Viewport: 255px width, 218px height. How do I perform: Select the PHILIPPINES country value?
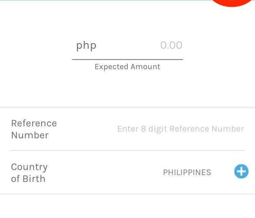click(187, 172)
